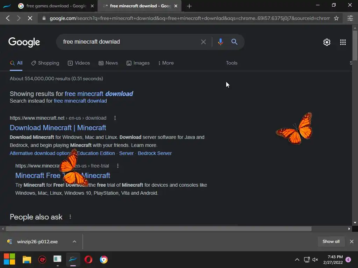Open the 'Download Minecraft | Minecraft' result
Viewport: 358px width, 268px height.
click(58, 128)
